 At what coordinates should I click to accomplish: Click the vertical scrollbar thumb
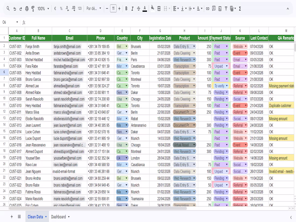(x=295, y=47)
